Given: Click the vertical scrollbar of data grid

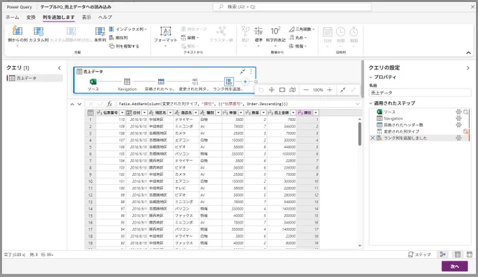Looking at the screenshot, I should tap(360, 134).
